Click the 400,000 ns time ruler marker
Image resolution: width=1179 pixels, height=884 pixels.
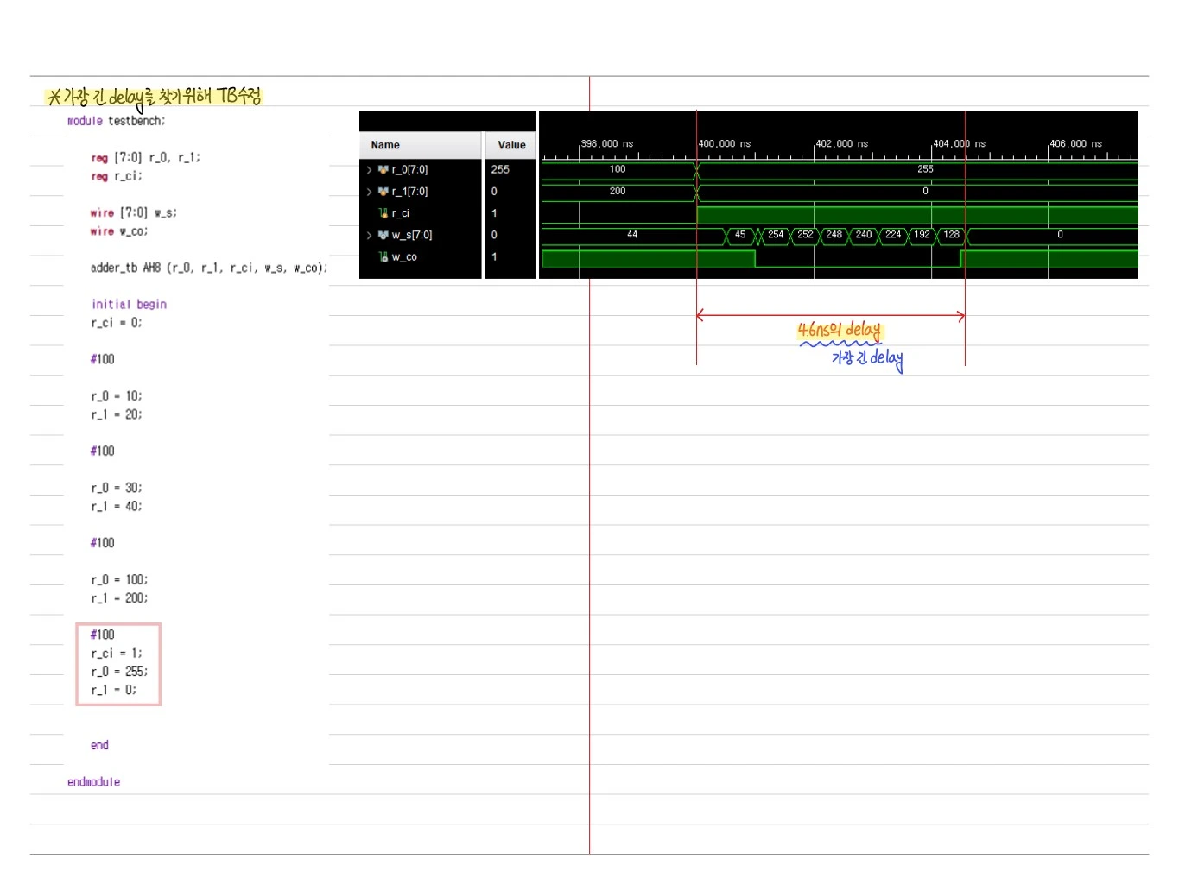724,144
